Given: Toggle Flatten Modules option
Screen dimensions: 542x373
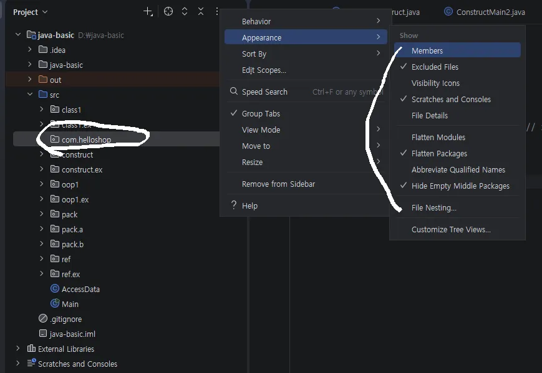Looking at the screenshot, I should tap(457, 138).
